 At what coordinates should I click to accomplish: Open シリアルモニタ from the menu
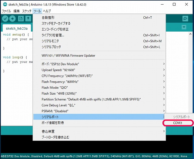tap(99, 41)
